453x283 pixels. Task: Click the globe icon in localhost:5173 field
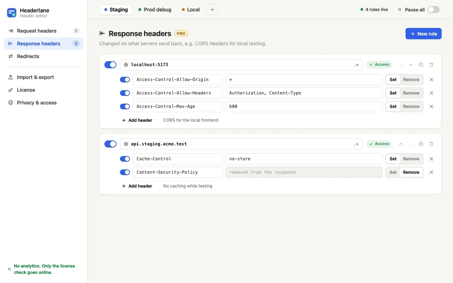point(126,65)
